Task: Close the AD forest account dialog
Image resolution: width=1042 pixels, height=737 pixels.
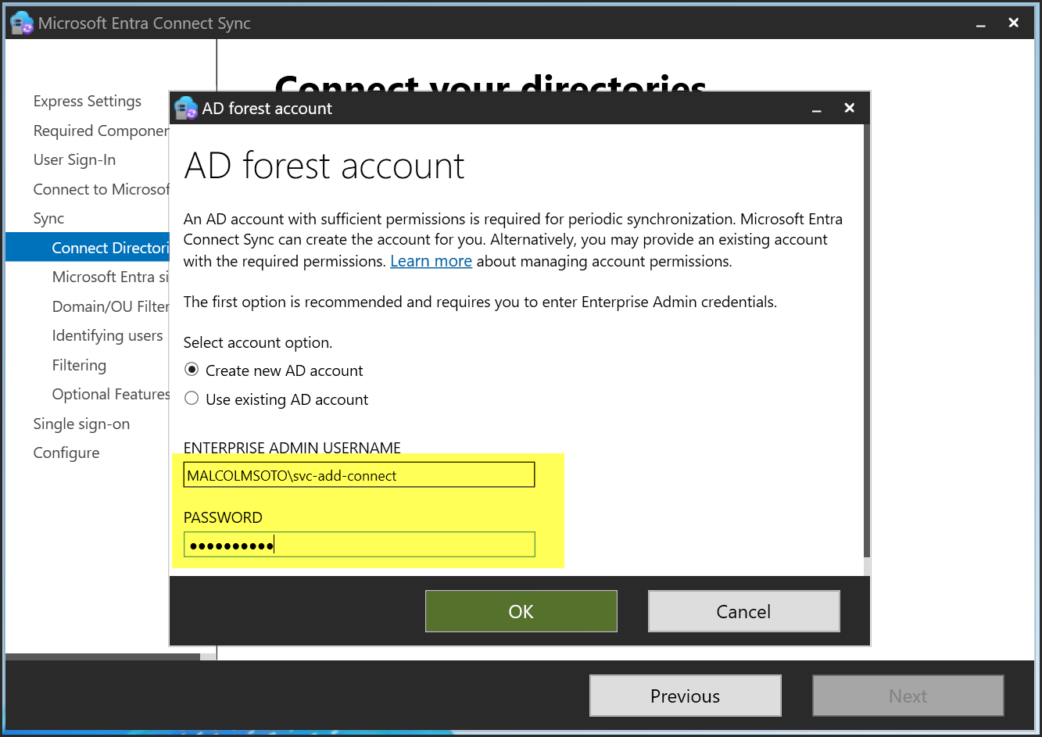Action: coord(850,109)
